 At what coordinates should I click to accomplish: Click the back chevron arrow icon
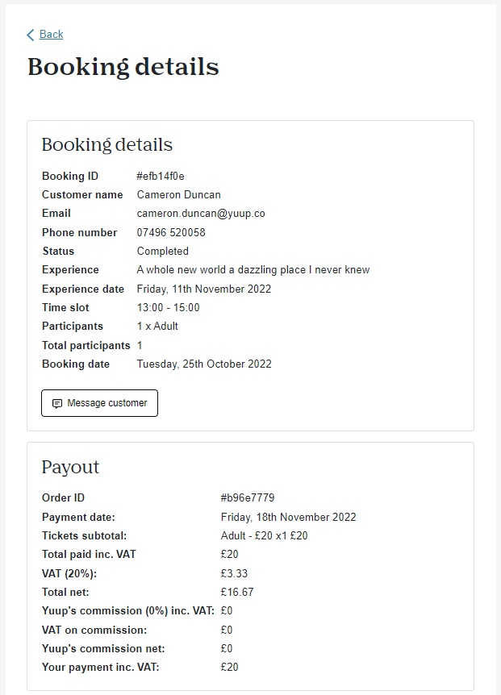[30, 35]
